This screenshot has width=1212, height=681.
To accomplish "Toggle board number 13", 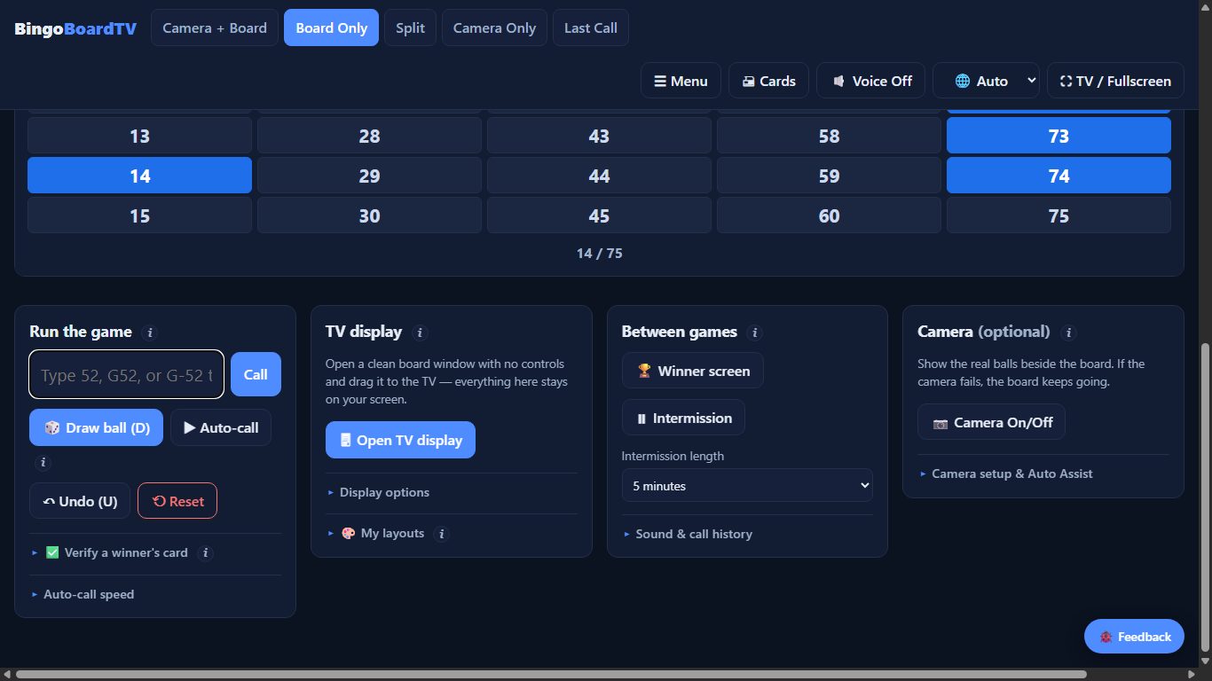I will coord(139,136).
